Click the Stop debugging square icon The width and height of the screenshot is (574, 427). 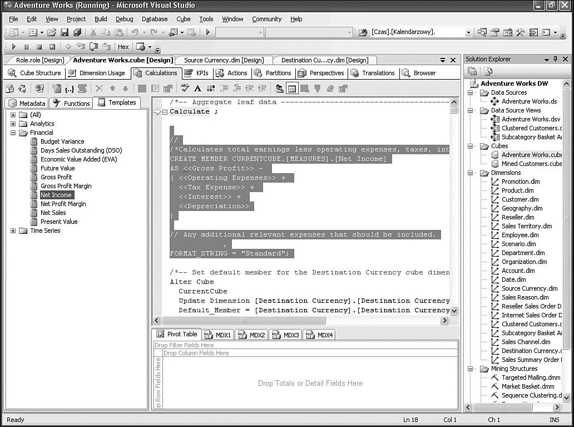[x=39, y=47]
